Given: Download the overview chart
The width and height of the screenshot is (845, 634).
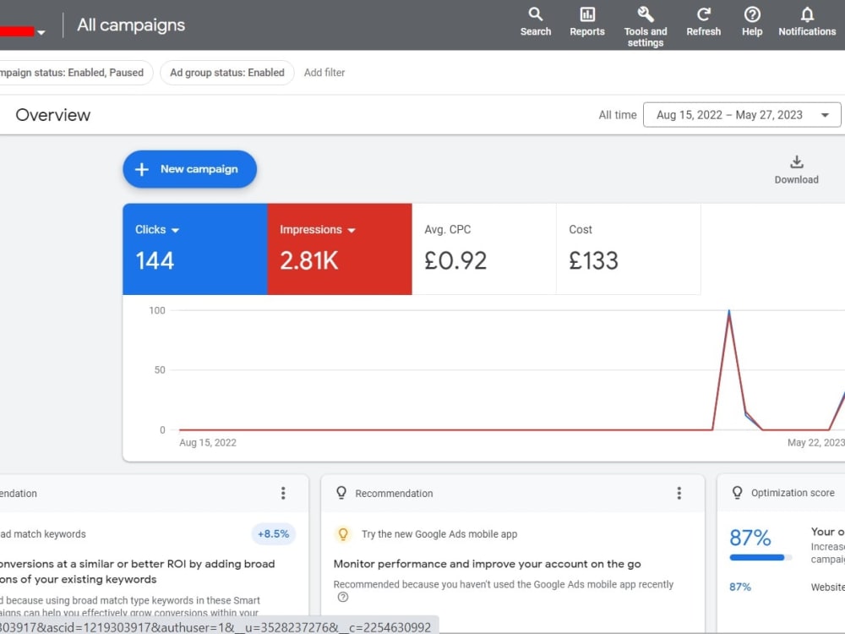Looking at the screenshot, I should [796, 170].
